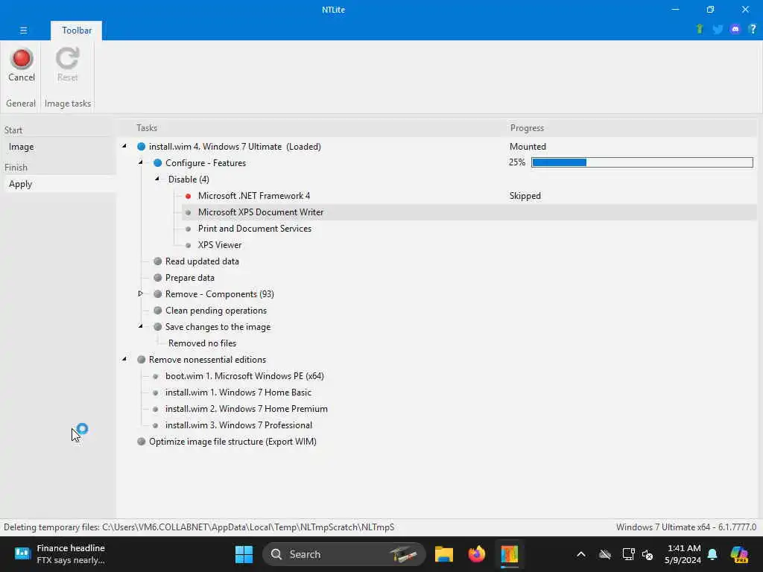Open Finance headline widget
Screen dimensions: 763x572
60,554
